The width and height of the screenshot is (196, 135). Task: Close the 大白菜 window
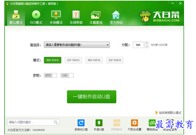180,3
